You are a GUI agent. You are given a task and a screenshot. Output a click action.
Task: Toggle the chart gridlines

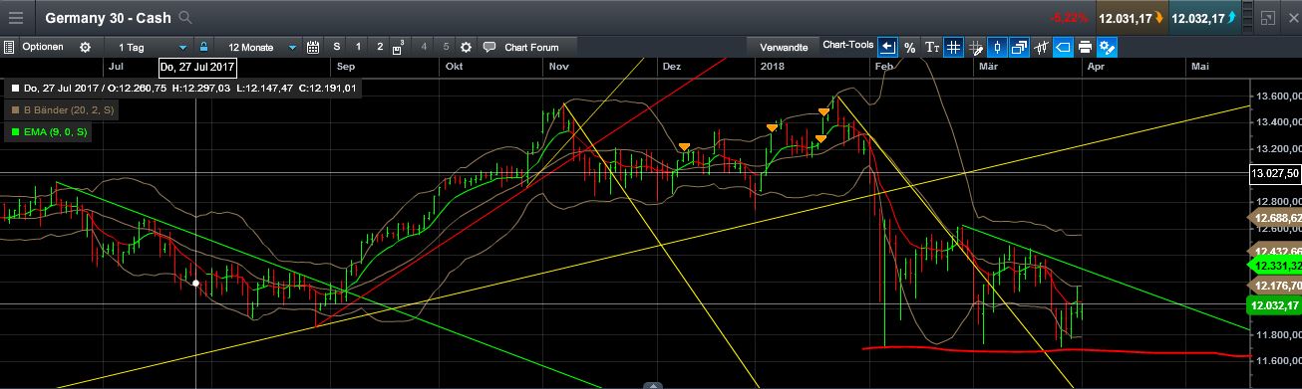coord(954,47)
